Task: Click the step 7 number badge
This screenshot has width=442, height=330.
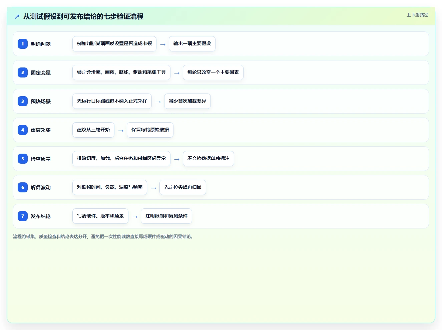Action: pos(23,216)
